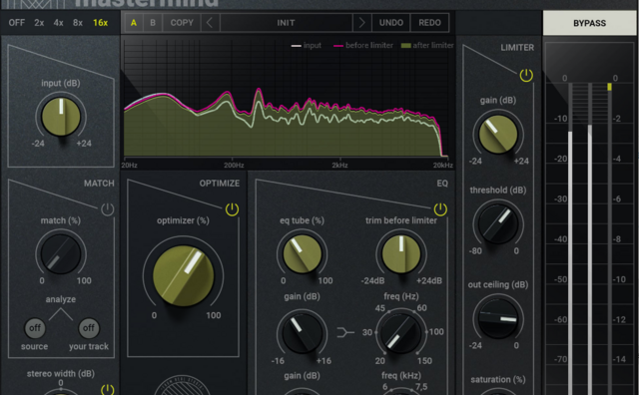
Task: Click the UNDO button
Action: [391, 23]
